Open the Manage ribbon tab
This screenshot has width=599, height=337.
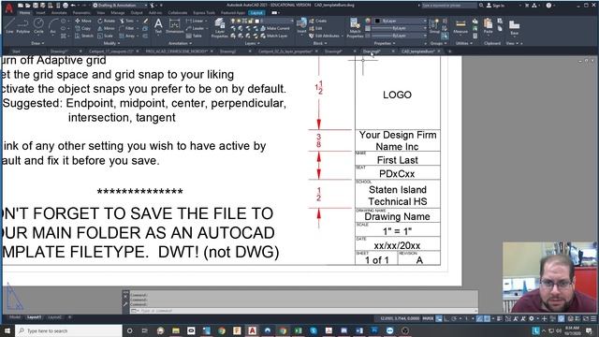pyautogui.click(x=117, y=12)
